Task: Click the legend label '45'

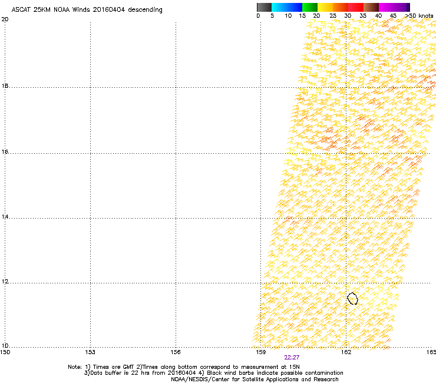Action: coord(393,16)
